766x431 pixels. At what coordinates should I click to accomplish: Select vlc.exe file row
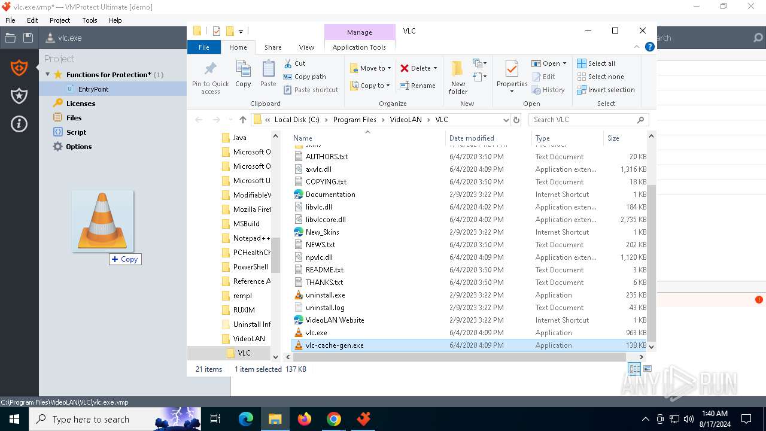[469, 333]
